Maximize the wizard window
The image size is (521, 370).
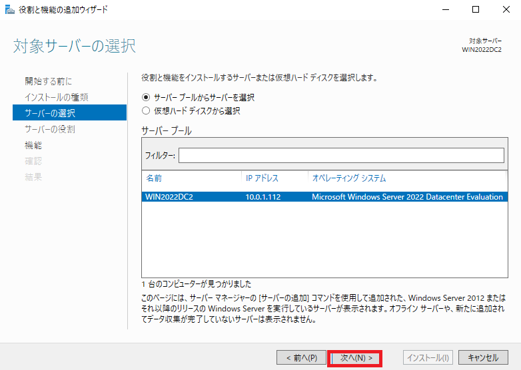tap(476, 9)
